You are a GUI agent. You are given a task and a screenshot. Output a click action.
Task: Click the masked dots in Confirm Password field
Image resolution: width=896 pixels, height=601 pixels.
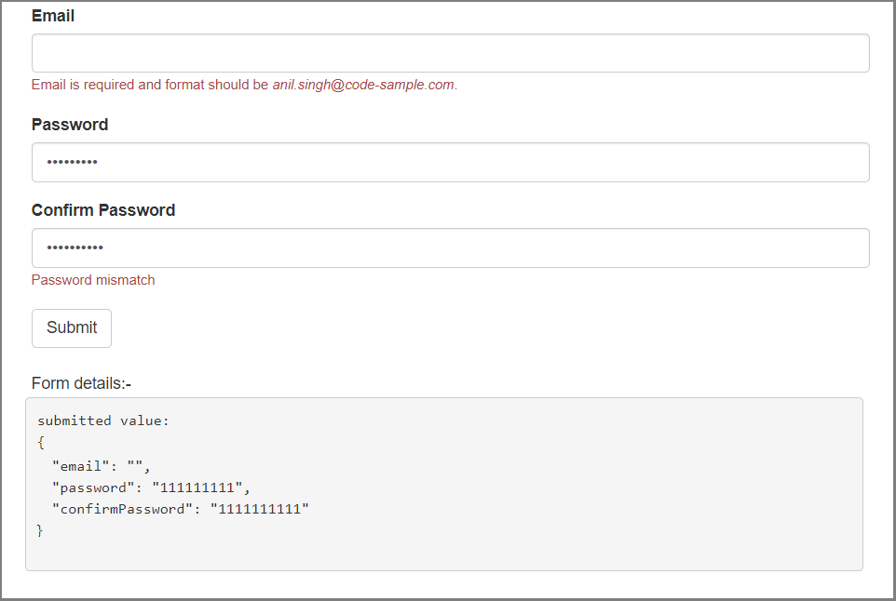point(75,248)
